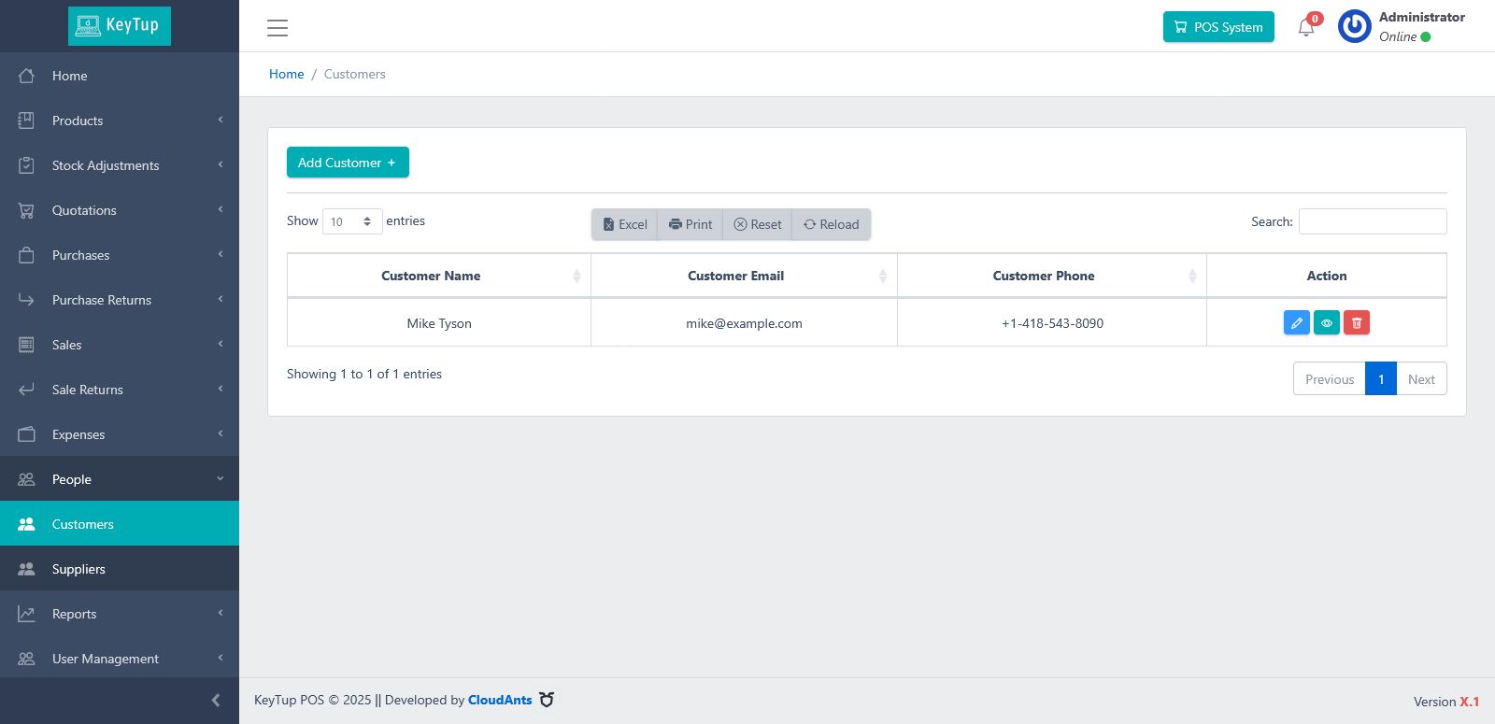Go to Suppliers in sidebar

click(120, 569)
